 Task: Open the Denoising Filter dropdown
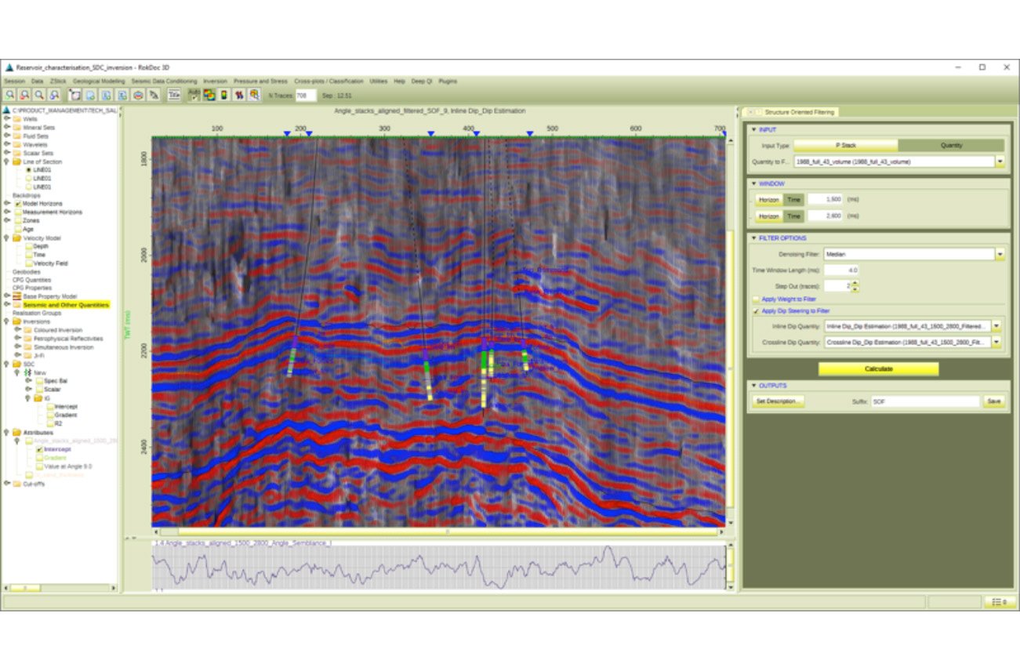pos(1000,254)
